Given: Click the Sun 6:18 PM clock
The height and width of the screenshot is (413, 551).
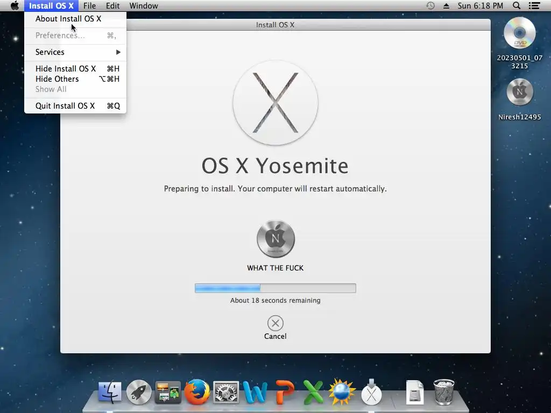Looking at the screenshot, I should click(x=481, y=5).
